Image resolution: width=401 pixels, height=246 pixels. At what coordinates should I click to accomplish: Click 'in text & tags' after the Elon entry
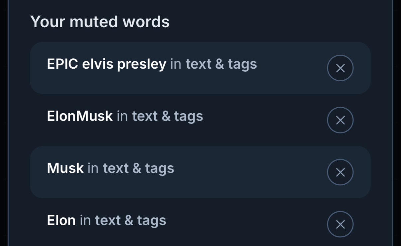pyautogui.click(x=123, y=220)
